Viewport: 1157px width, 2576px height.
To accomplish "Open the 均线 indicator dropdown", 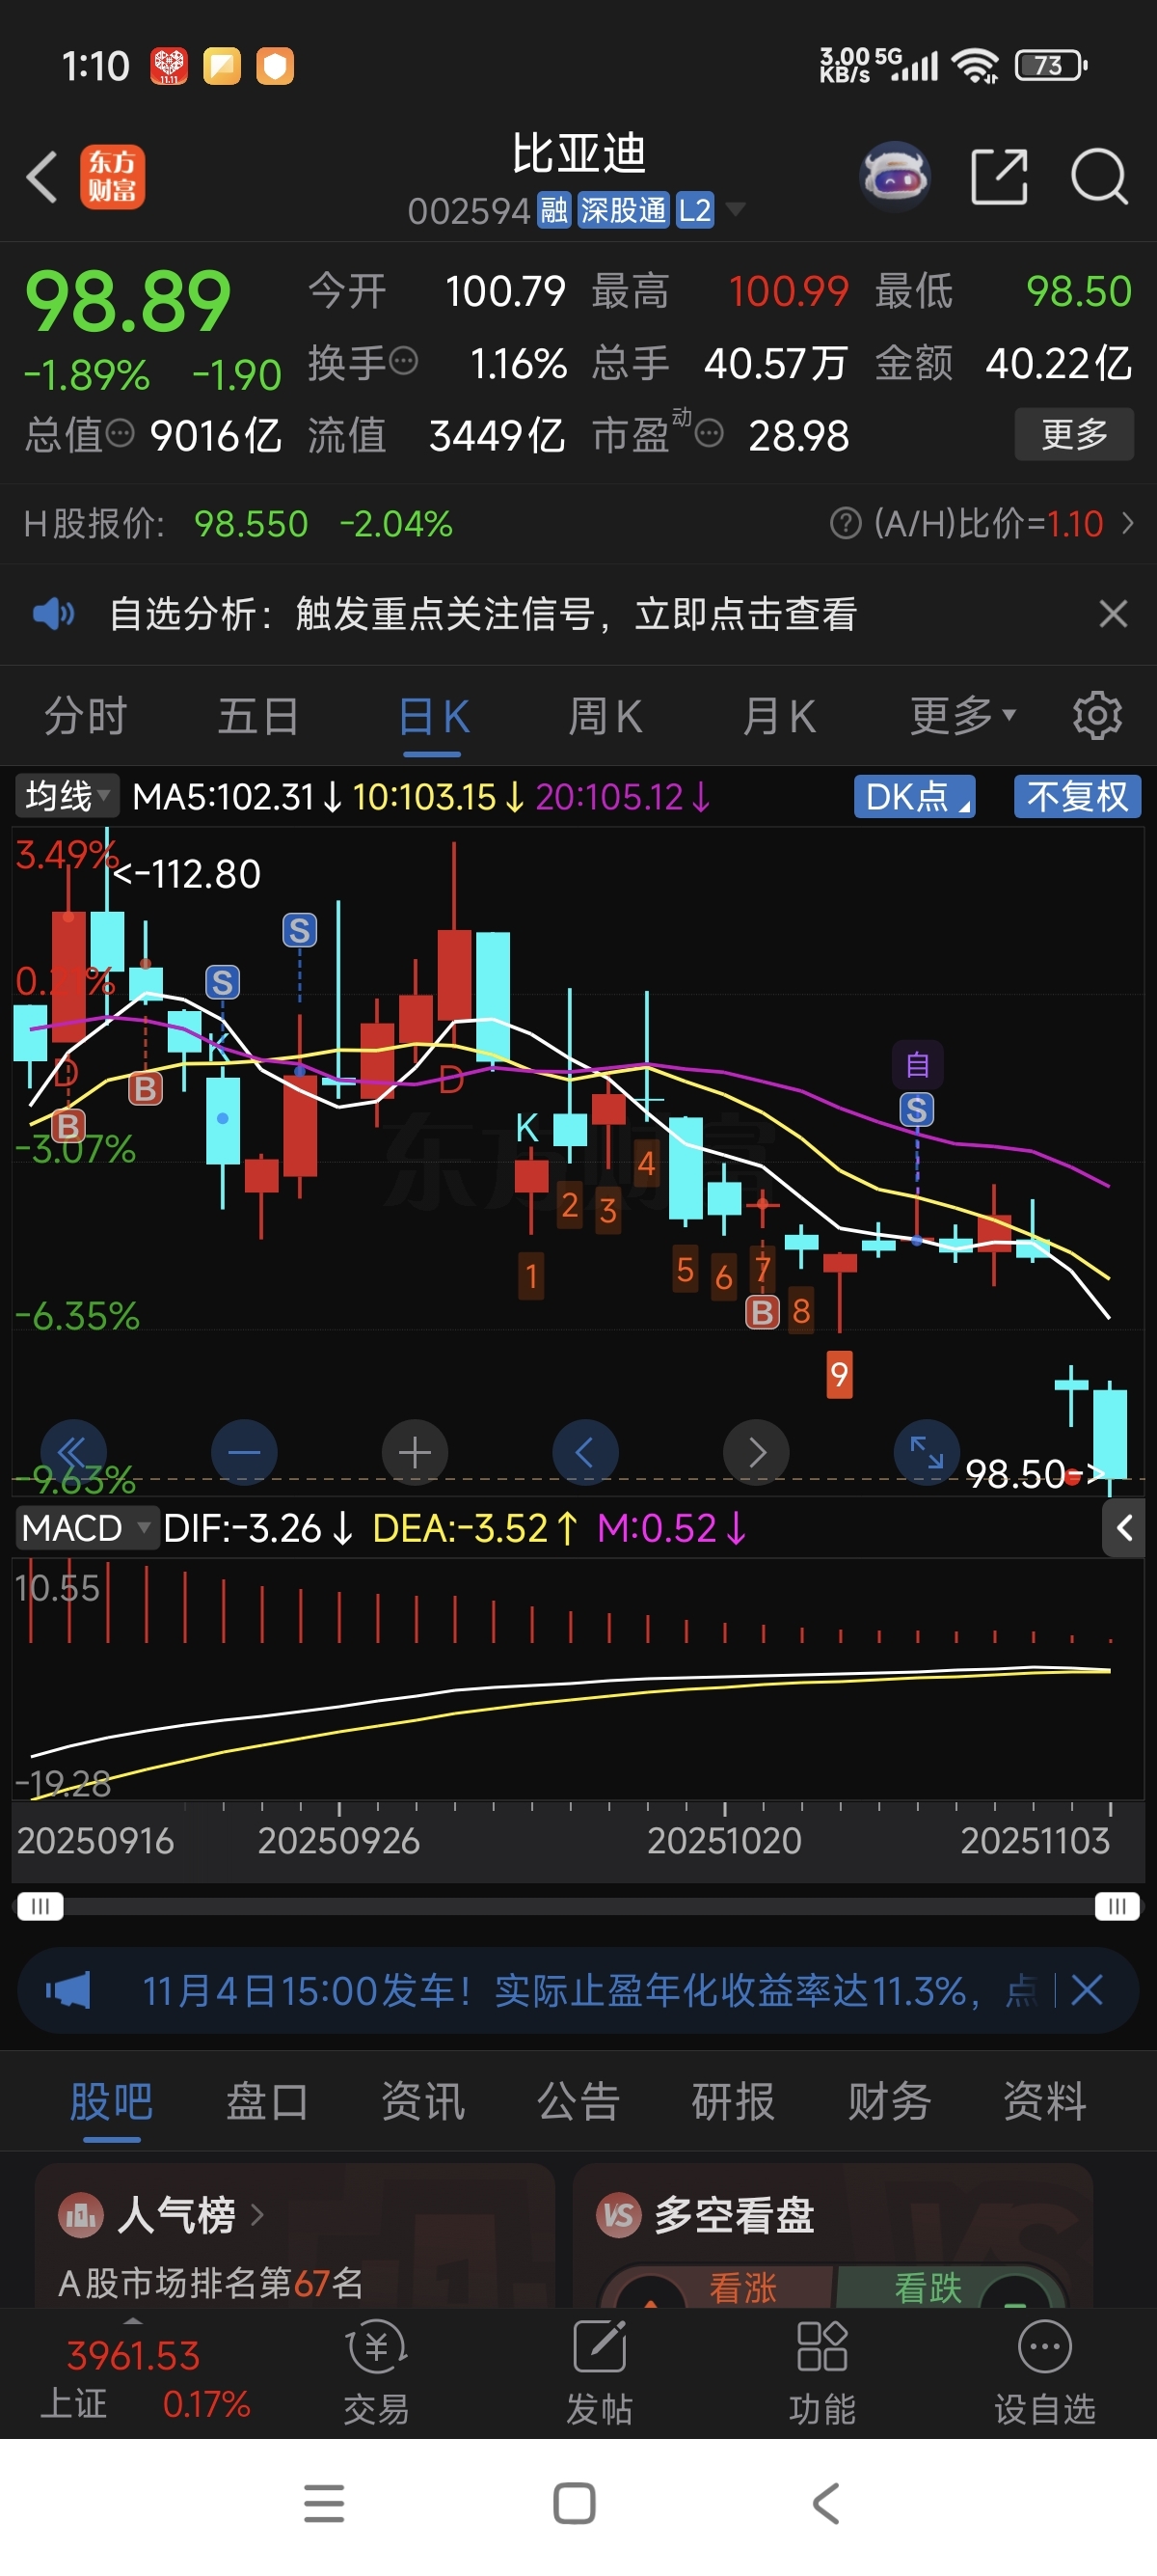I will [x=67, y=796].
